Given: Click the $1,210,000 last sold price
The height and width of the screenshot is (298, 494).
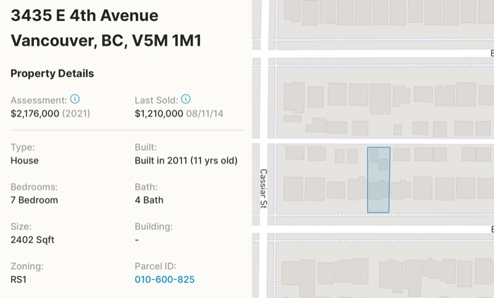Looking at the screenshot, I should (x=159, y=114).
